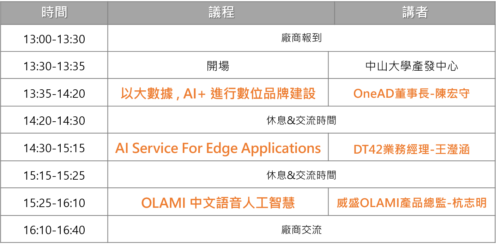Click the 廠商交流 agenda cell
The height and width of the screenshot is (244, 496).
coord(301,230)
